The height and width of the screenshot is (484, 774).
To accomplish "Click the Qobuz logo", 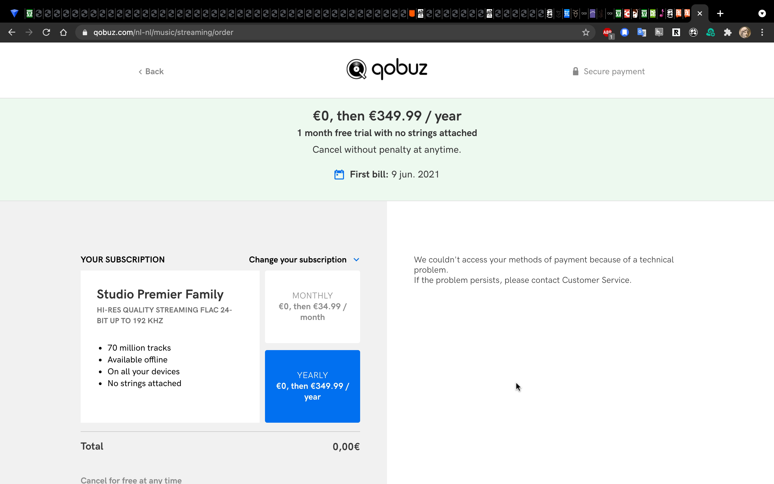I will 387,69.
